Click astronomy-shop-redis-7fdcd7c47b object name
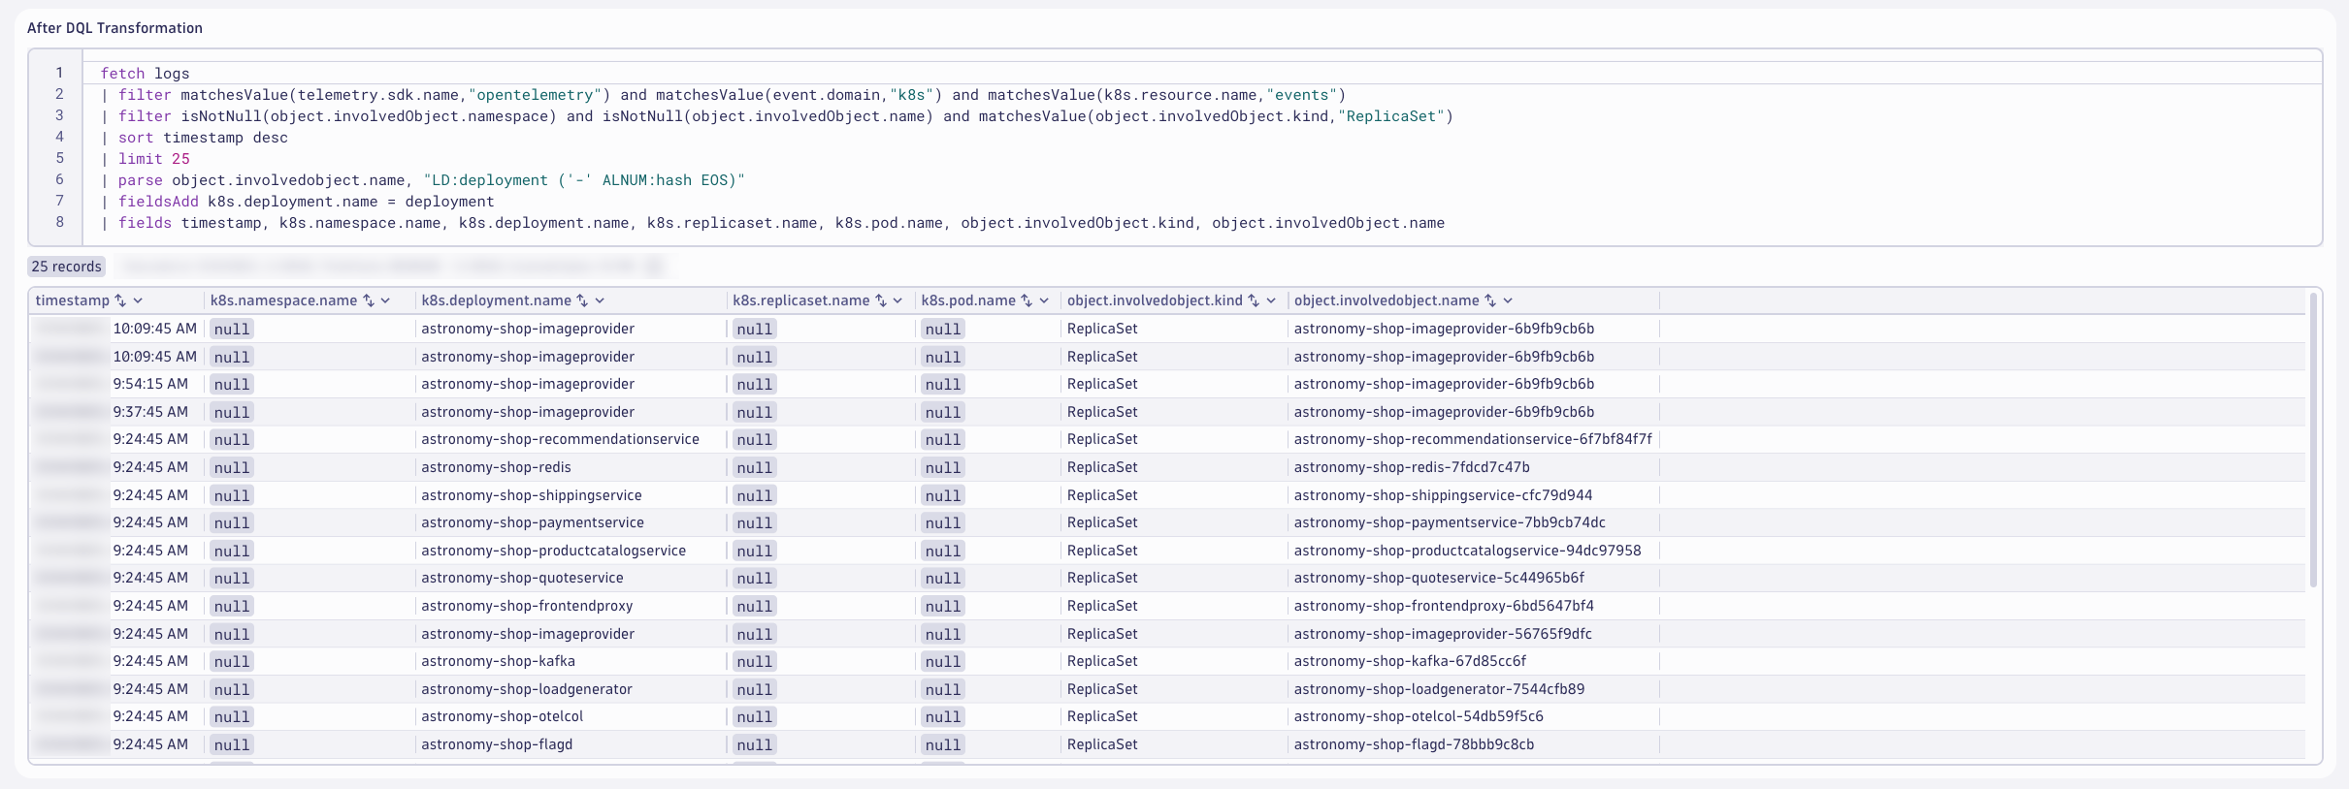 (1412, 467)
